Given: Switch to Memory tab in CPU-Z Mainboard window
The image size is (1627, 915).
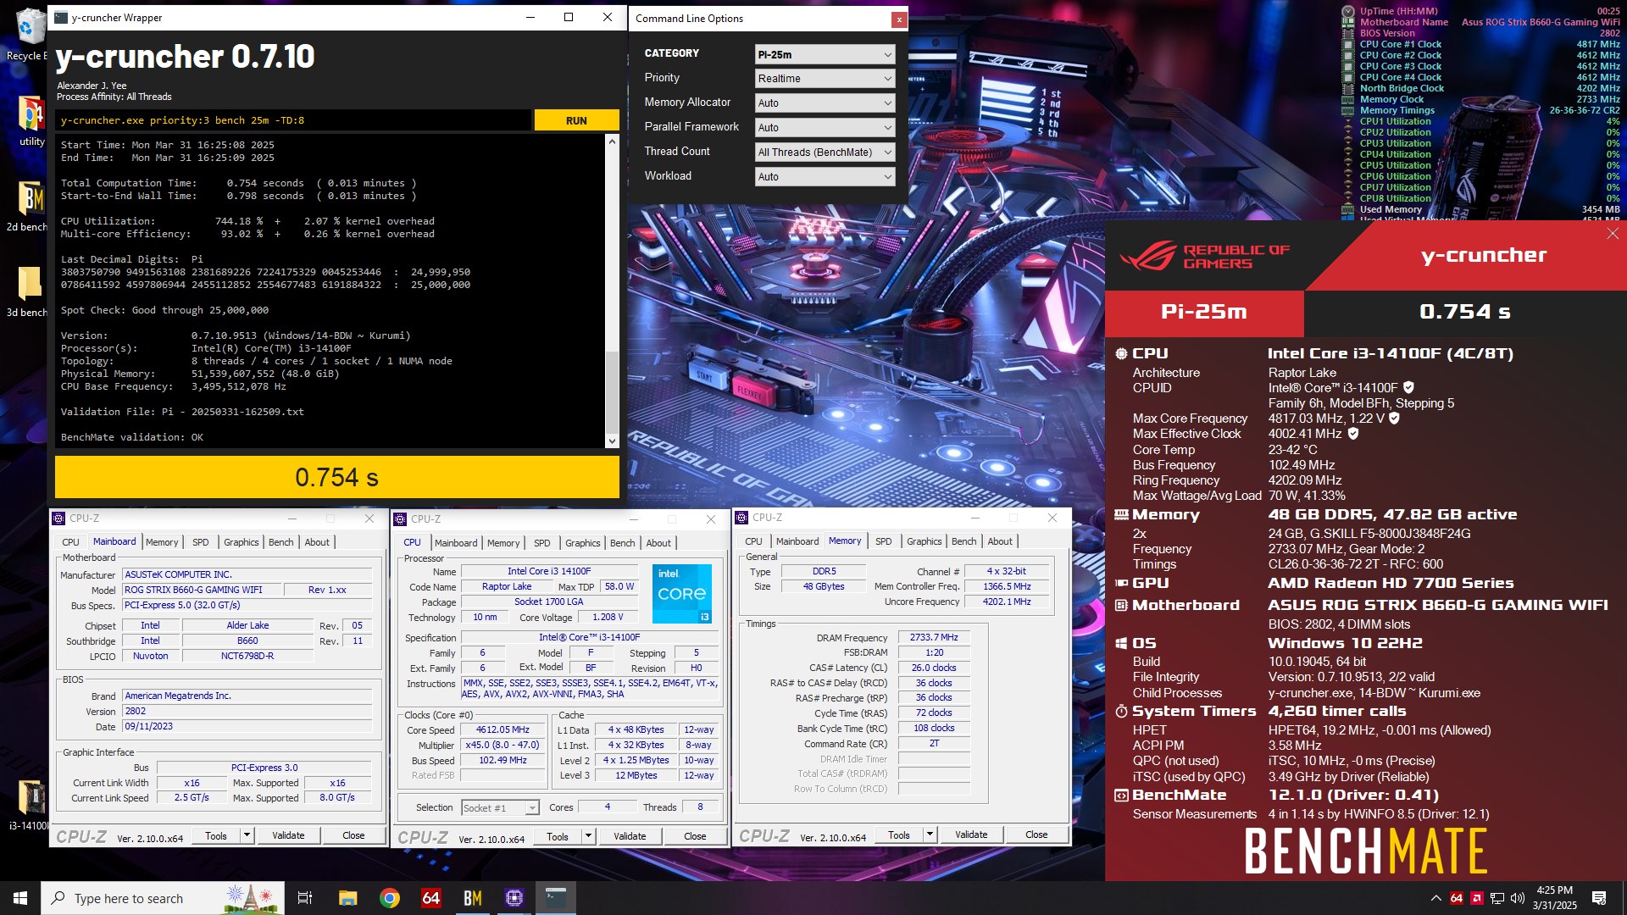Looking at the screenshot, I should (x=162, y=542).
